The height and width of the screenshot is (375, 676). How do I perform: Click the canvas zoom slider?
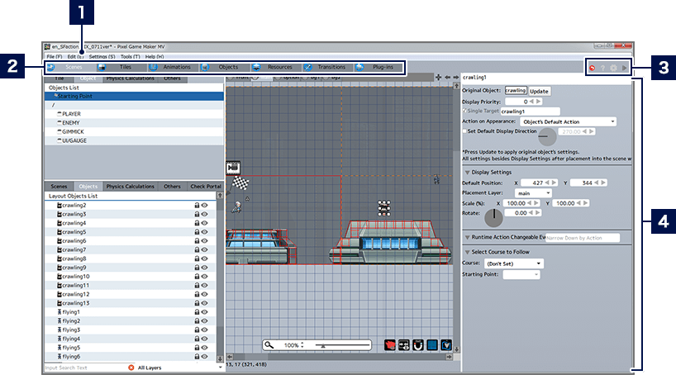[x=342, y=344]
